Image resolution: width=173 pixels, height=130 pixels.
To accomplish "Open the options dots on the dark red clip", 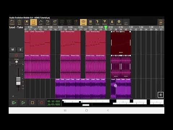I will pos(121,52).
